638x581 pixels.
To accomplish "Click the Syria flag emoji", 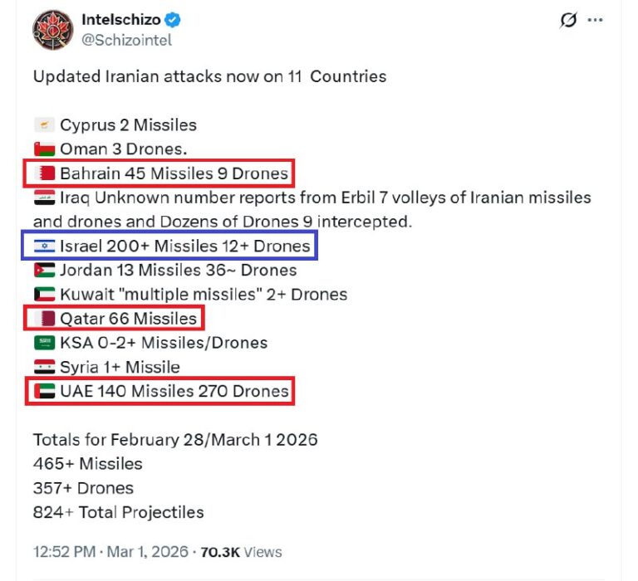I will point(45,366).
